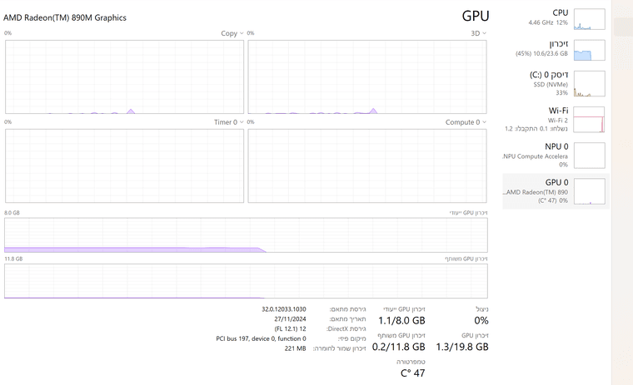The height and width of the screenshot is (385, 633).
Task: Expand the Compute 0 engine dropdown
Action: [x=466, y=122]
